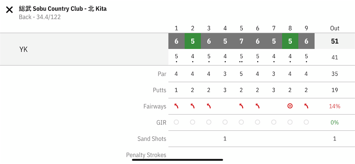355x164 pixels.
Task: Click the Out column header
Action: click(x=335, y=28)
